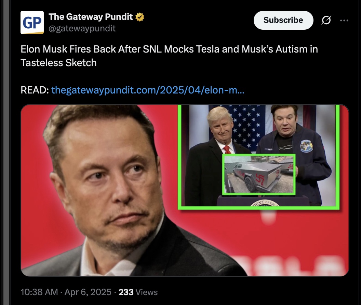Expand the three-dot more options menu
The width and height of the screenshot is (361, 305).
point(344,20)
